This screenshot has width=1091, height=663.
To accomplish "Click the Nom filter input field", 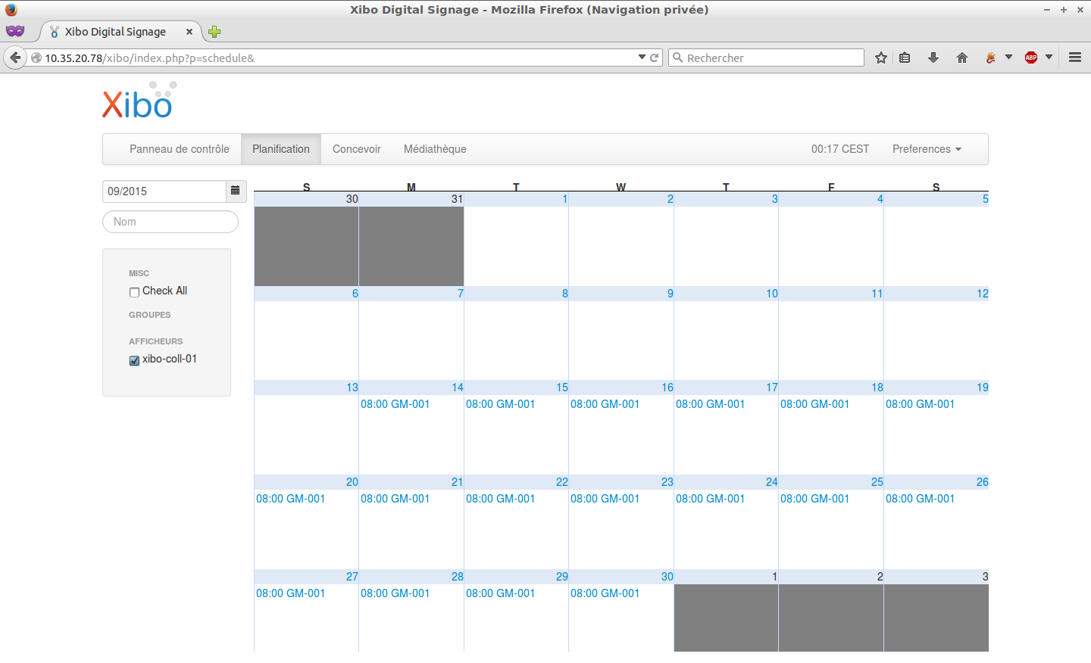I will [x=170, y=222].
